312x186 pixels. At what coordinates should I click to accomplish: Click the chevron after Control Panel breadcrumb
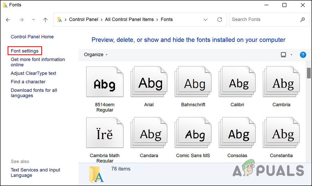pyautogui.click(x=102, y=20)
